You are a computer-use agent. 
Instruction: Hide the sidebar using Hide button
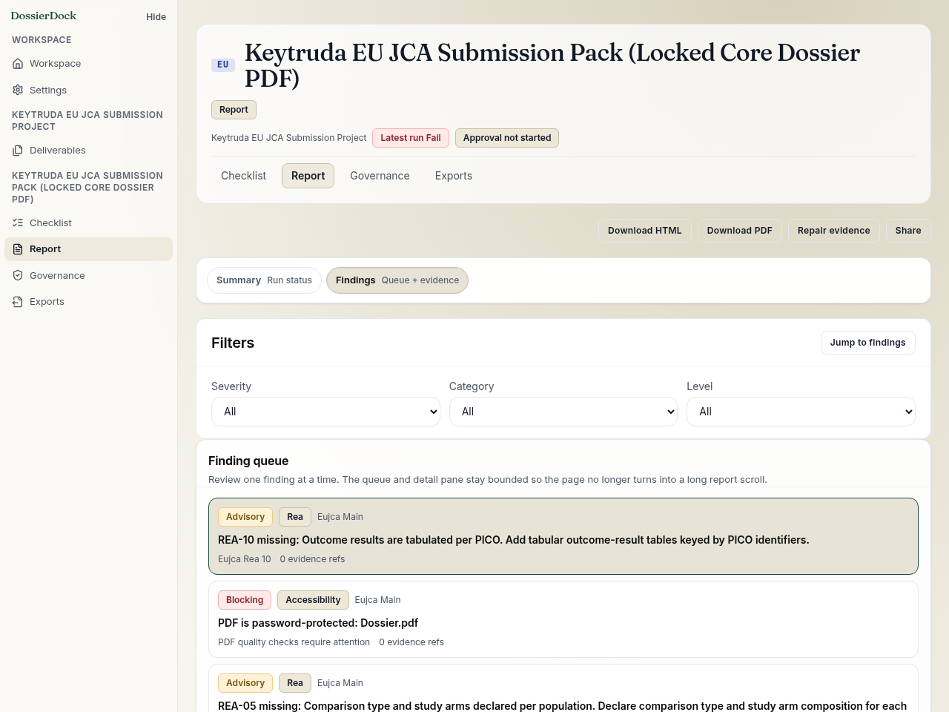coord(156,16)
